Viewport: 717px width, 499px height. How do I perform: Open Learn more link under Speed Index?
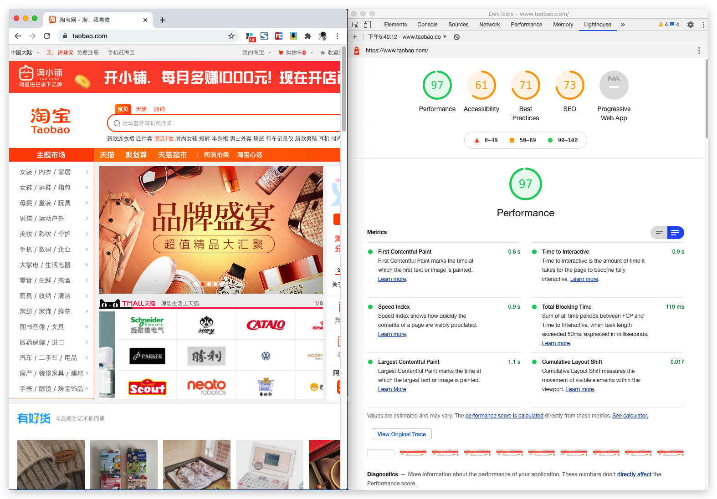coord(392,334)
